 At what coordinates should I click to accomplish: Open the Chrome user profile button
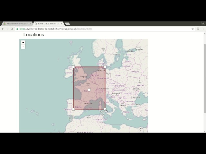pyautogui.click(x=203, y=23)
